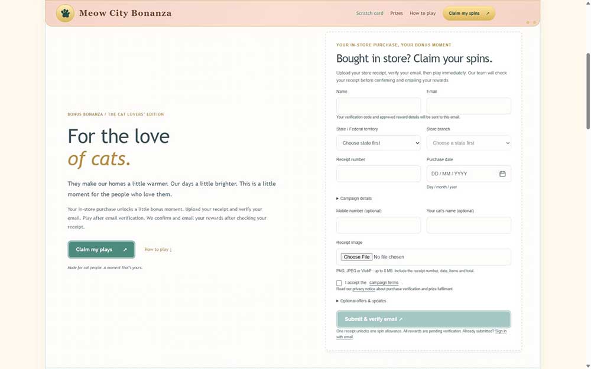The width and height of the screenshot is (591, 369).
Task: Click the 'Day / month / year' hint
Action: coord(441,187)
